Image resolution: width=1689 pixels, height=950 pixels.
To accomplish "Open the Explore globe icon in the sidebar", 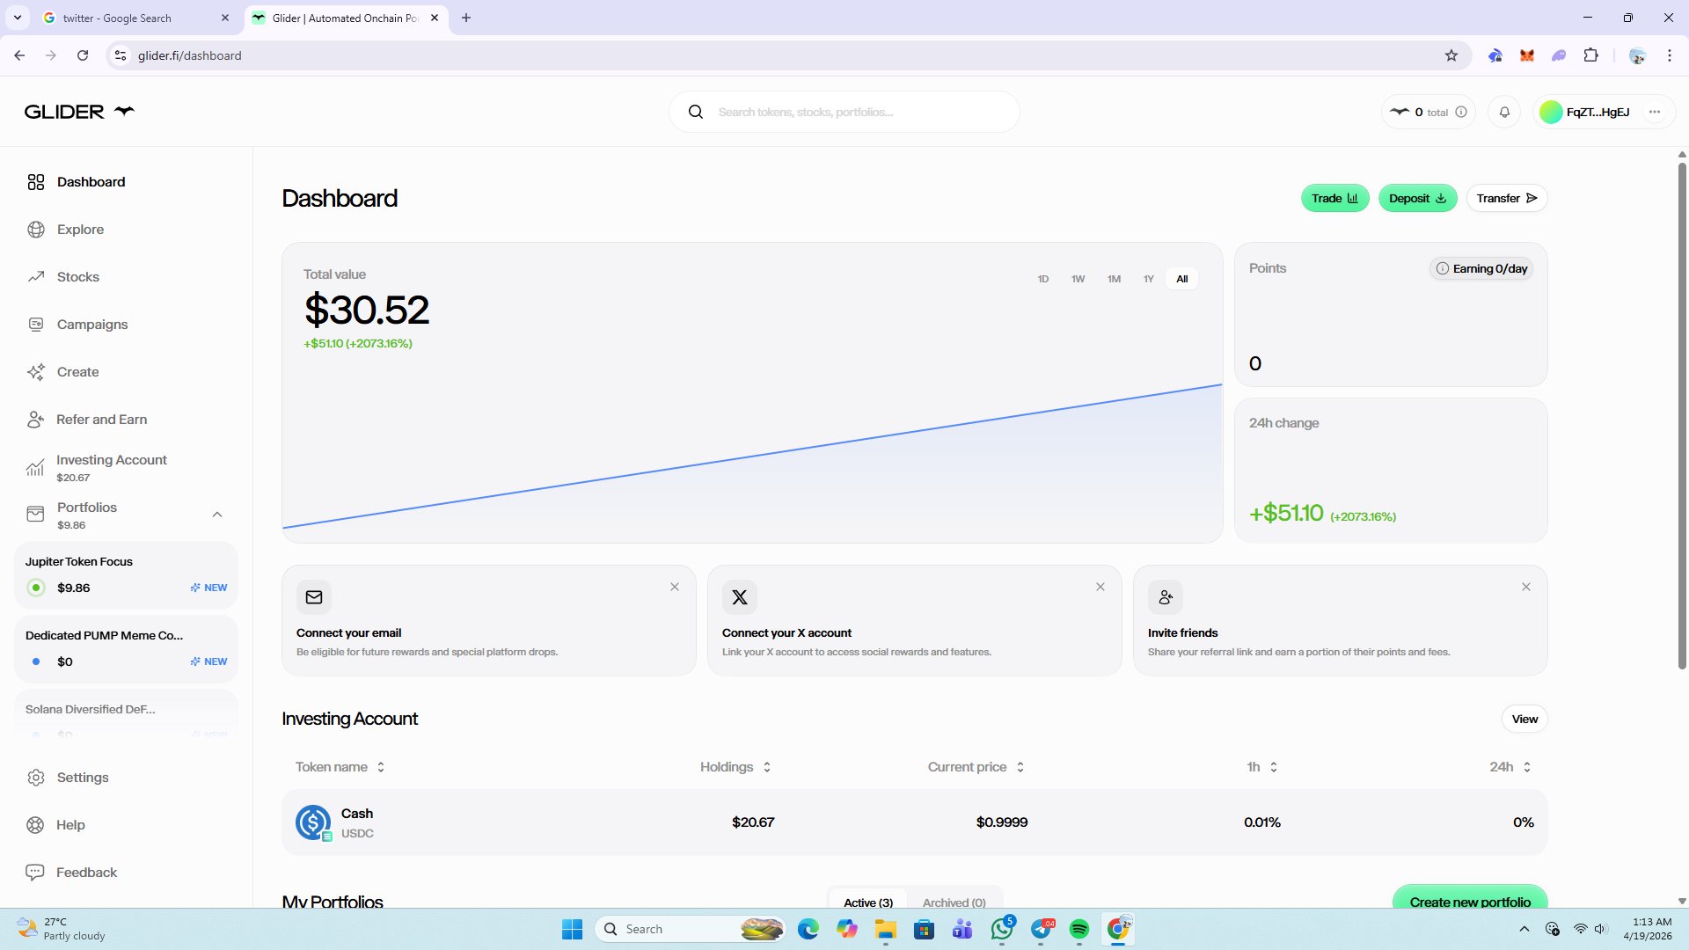I will (36, 230).
